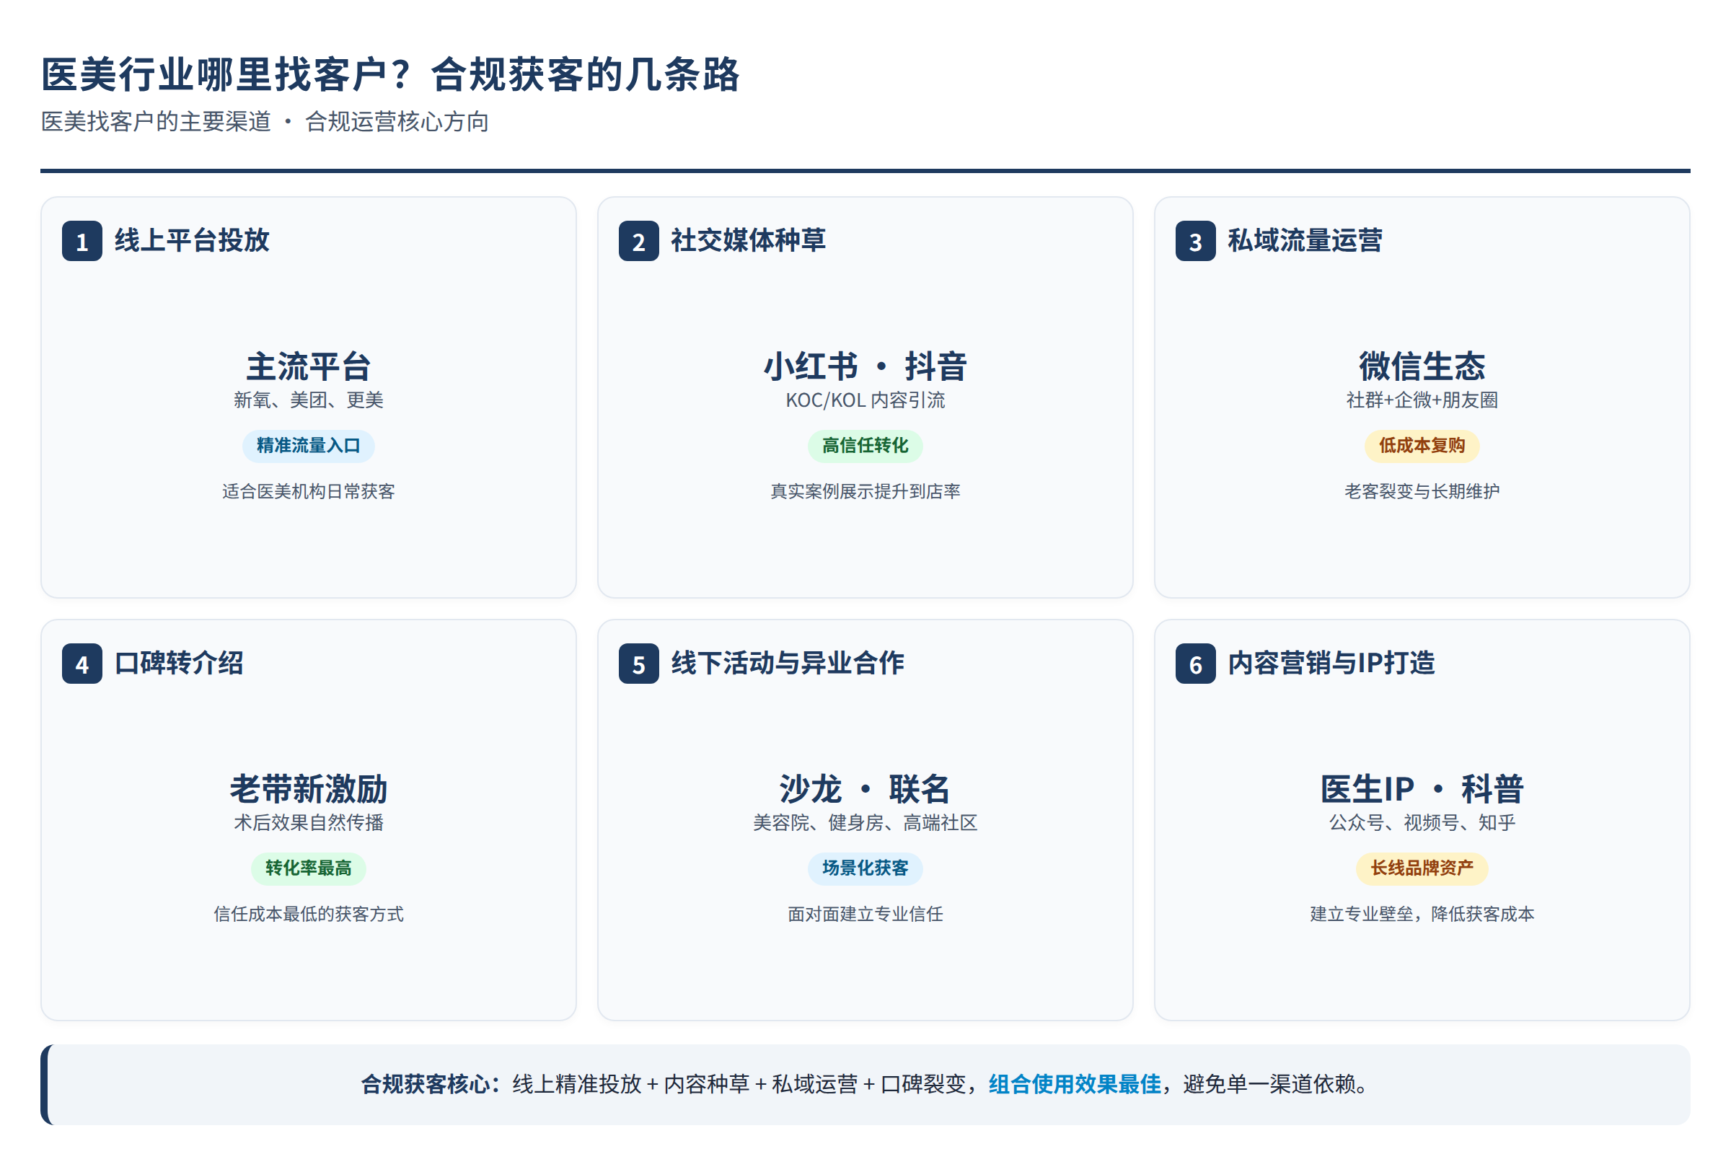The image size is (1731, 1154).
Task: Click the description 建立专业壁垒，降低获客成本
Action: pyautogui.click(x=1422, y=914)
